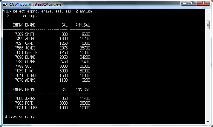Image resolution: width=213 pixels, height=127 pixels.
Task: Click the name SCOTT
Action: click(x=30, y=66)
